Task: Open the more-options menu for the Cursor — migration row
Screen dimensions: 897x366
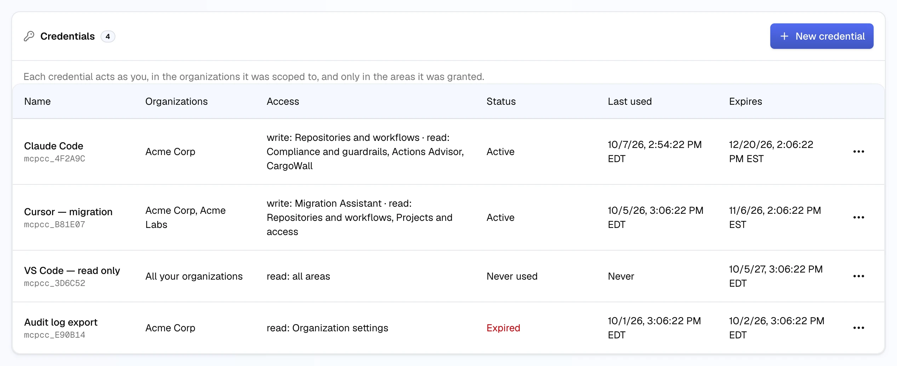Action: tap(858, 217)
